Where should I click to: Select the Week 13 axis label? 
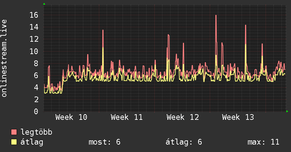[x=238, y=117]
